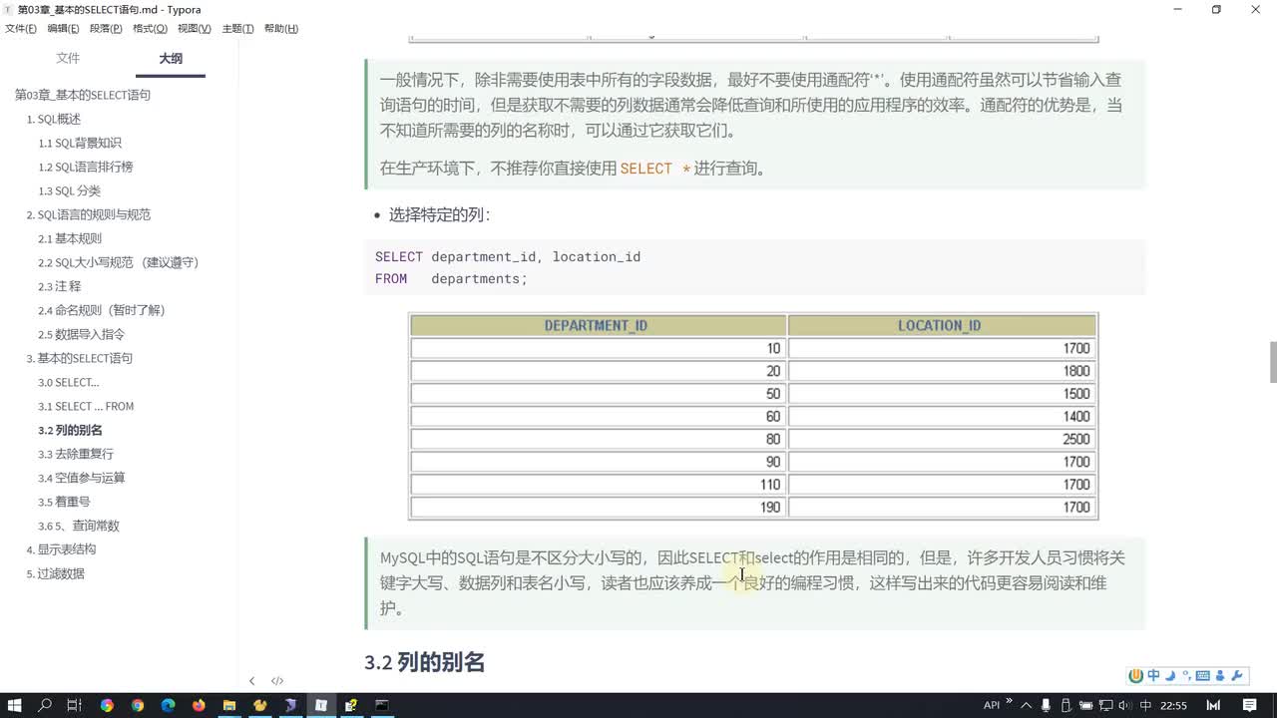
Task: Open the clock showing 22:55
Action: pyautogui.click(x=1173, y=705)
